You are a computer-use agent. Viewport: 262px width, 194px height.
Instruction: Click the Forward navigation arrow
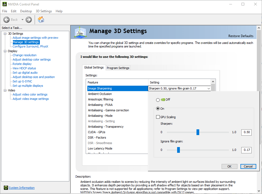(28, 19)
